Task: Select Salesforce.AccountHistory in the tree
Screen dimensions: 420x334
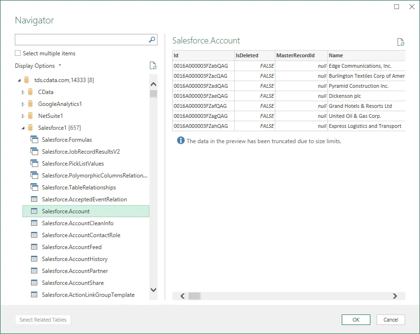Action: tap(74, 259)
